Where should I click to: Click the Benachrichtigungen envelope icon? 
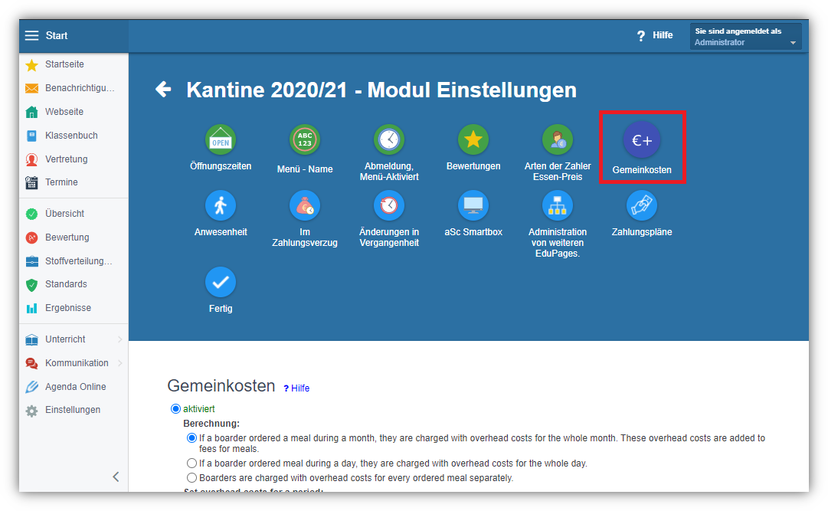tap(31, 88)
